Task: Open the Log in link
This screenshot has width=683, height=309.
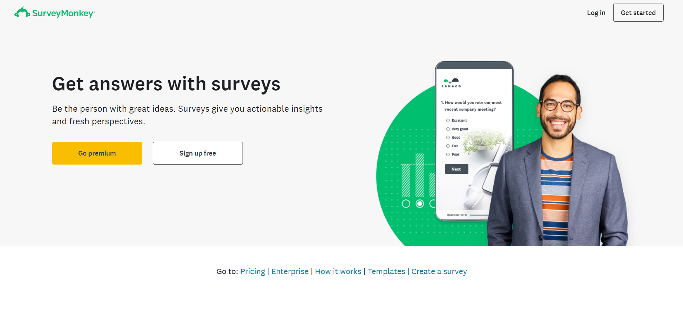Action: [596, 13]
